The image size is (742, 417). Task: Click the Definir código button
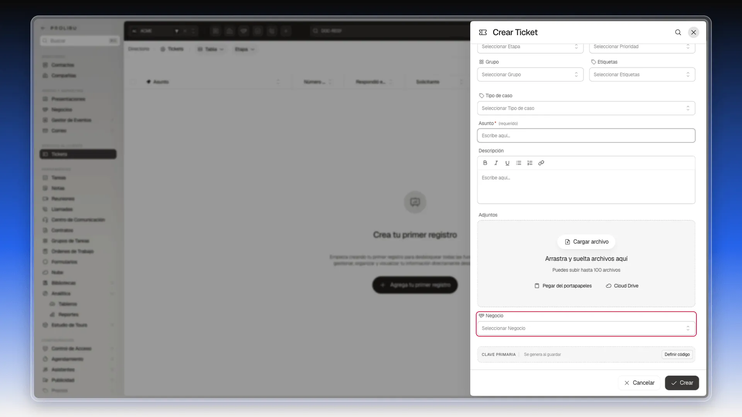point(677,354)
